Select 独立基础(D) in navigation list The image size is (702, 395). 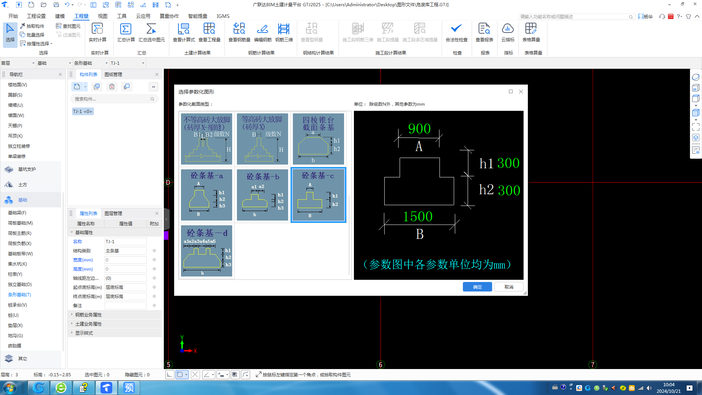[20, 285]
